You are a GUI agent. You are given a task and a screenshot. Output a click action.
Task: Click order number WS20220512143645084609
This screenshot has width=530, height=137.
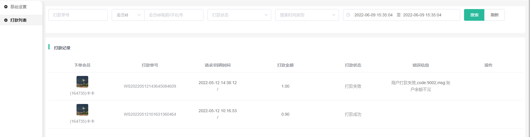pos(150,86)
